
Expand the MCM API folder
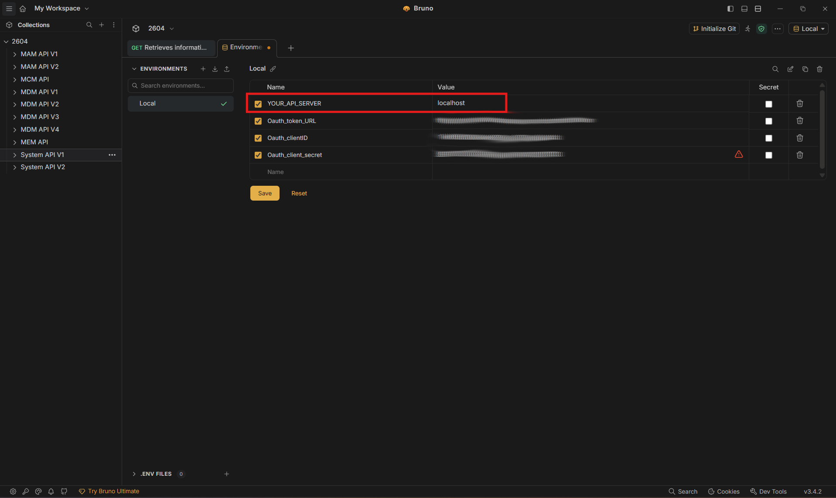(x=15, y=79)
